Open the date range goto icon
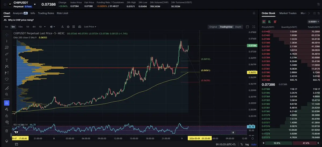 16,144
